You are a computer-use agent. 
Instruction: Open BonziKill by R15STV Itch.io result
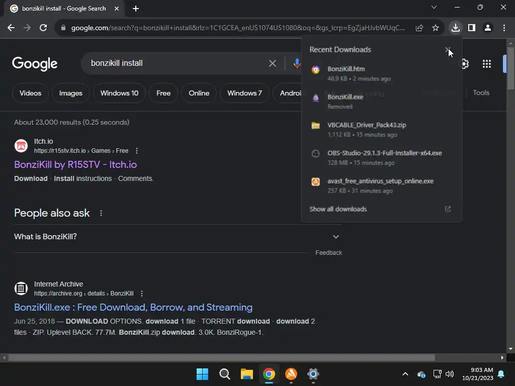click(75, 164)
